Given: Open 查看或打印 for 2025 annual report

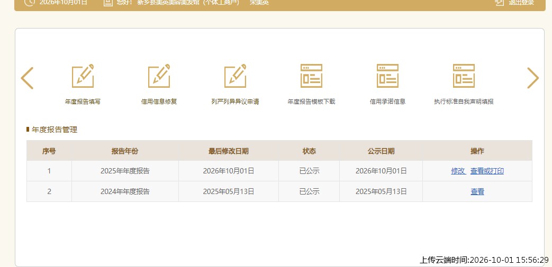Looking at the screenshot, I should (487, 171).
